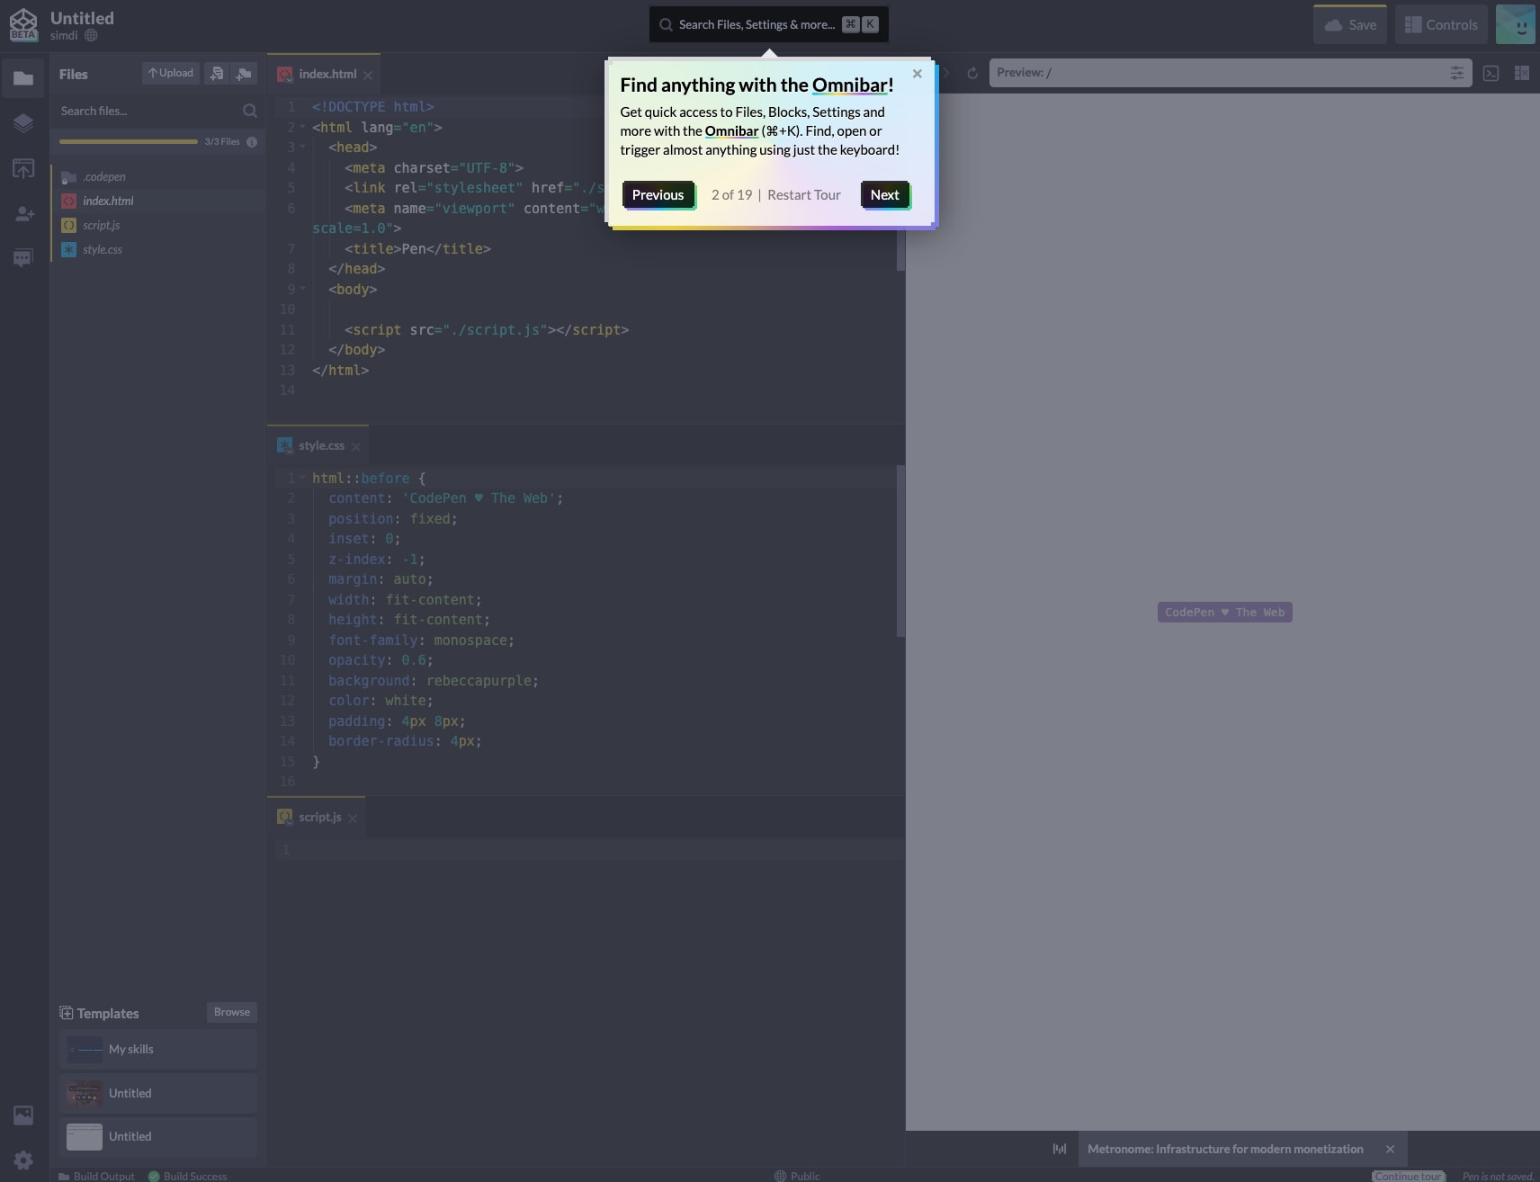
Task: Open the CodePen BETA logo
Action: (x=23, y=24)
